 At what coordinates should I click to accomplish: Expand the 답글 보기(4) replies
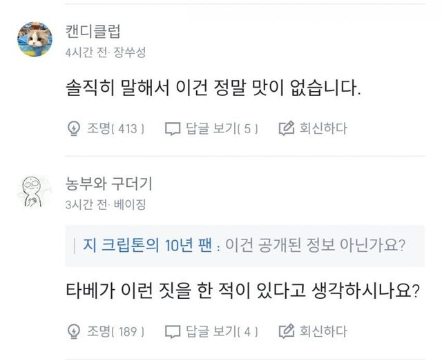coord(221,331)
